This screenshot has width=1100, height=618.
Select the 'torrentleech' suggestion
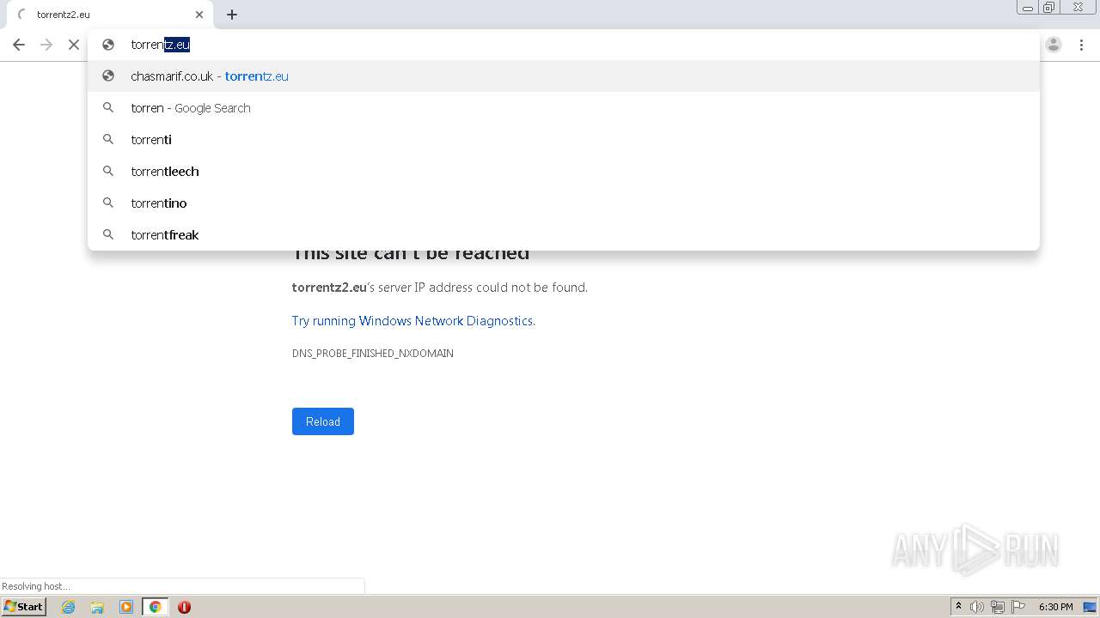(564, 171)
